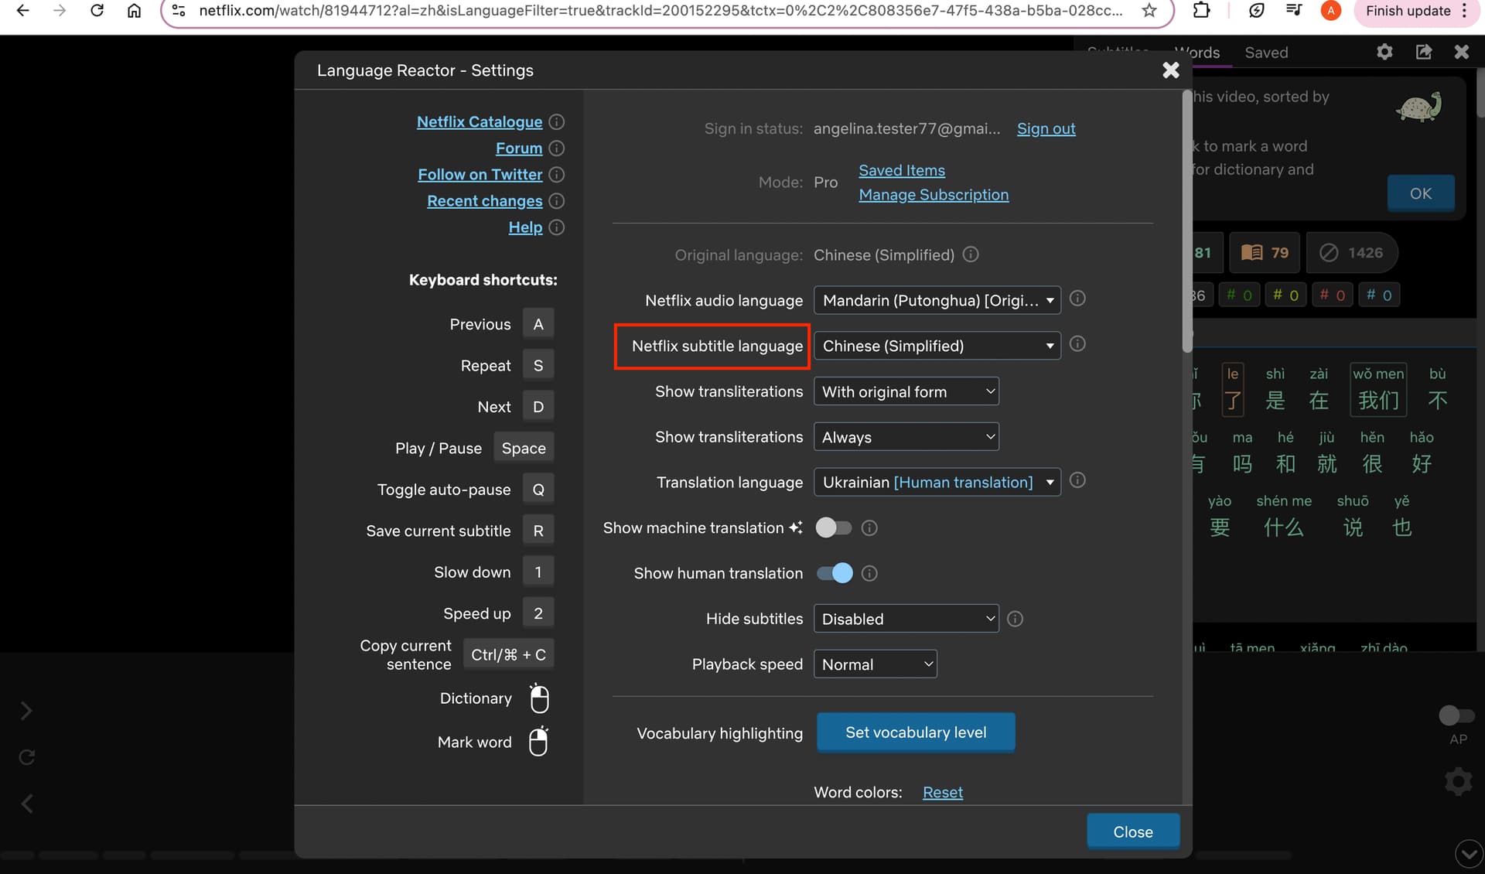Screen dimensions: 1485x874
Task: Toggle the AP auto-pause switch
Action: pos(1457,715)
